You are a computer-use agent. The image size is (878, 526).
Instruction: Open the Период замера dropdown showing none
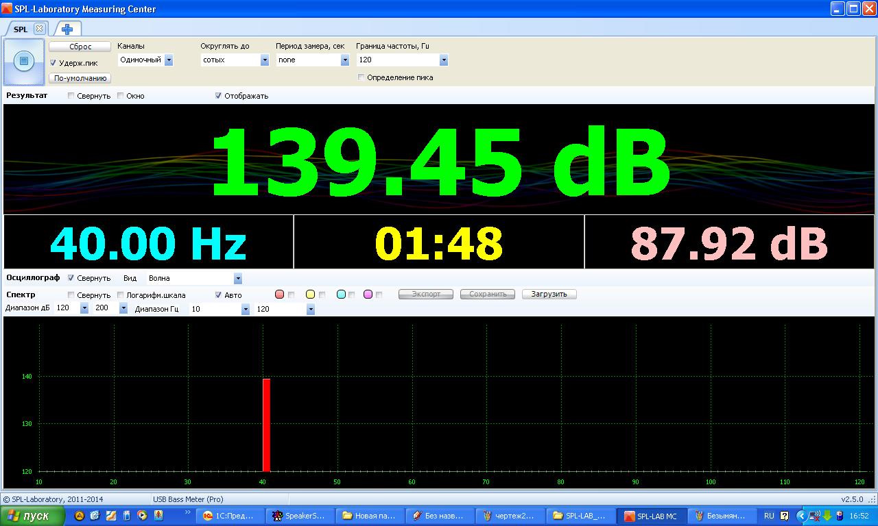pos(313,60)
